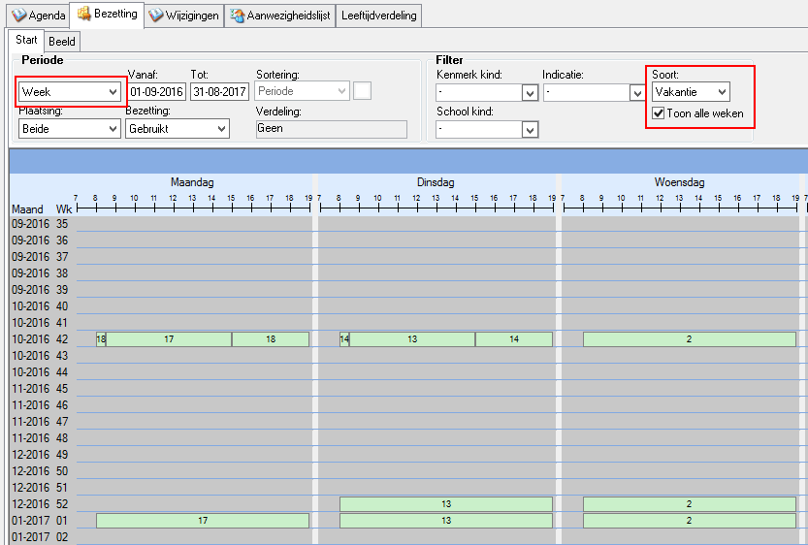The image size is (808, 545).
Task: Click the Bezetting tab icon
Action: [83, 15]
